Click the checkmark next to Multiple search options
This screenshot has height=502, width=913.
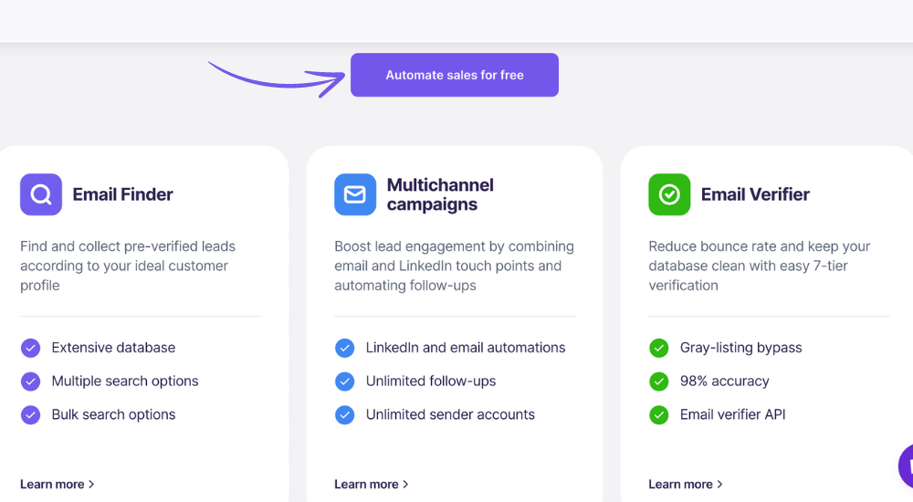[x=31, y=382]
